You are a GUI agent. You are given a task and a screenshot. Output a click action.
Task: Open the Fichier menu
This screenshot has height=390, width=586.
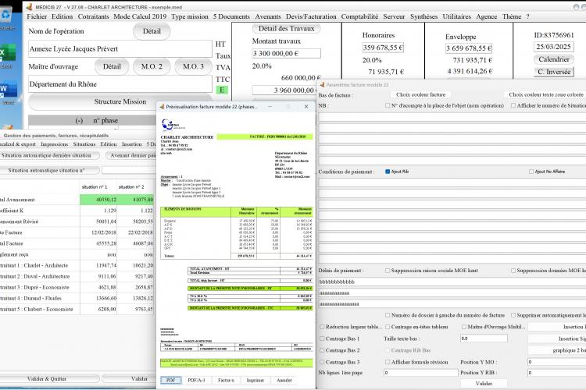point(37,16)
